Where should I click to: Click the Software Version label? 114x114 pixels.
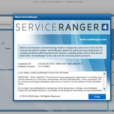coord(26,67)
